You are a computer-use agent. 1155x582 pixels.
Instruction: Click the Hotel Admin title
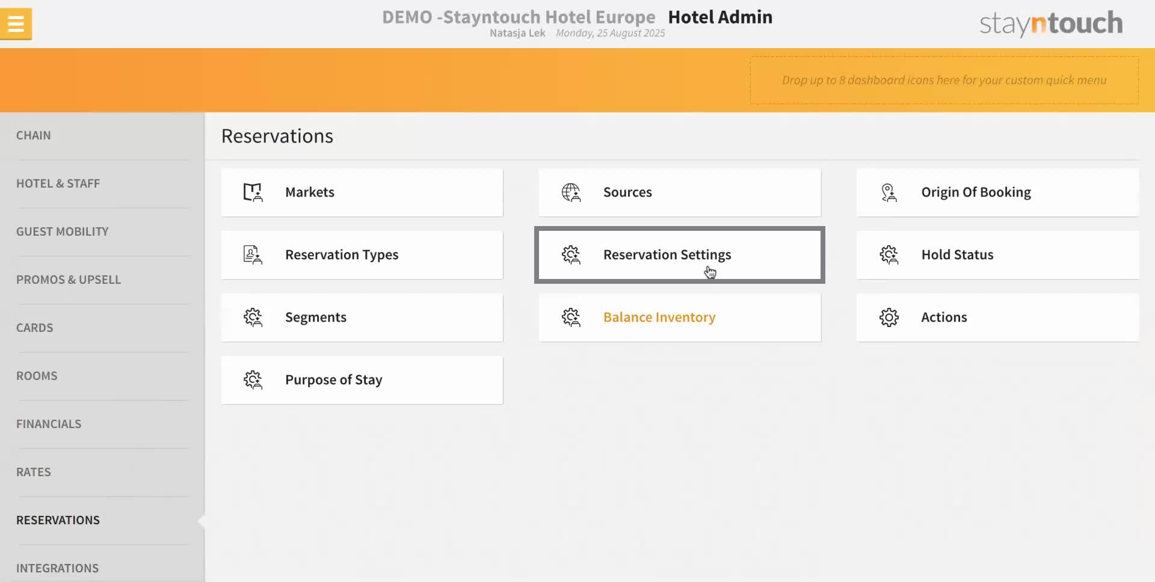click(720, 17)
